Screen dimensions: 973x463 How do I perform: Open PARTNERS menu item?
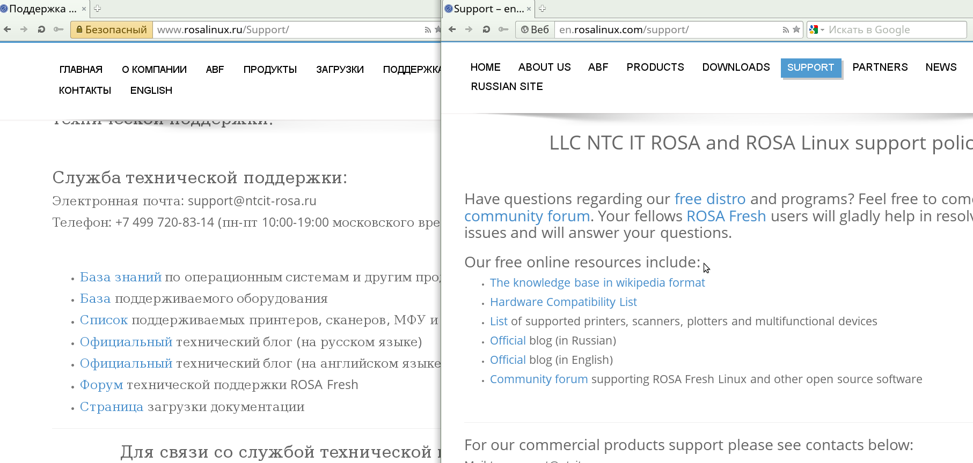[880, 67]
